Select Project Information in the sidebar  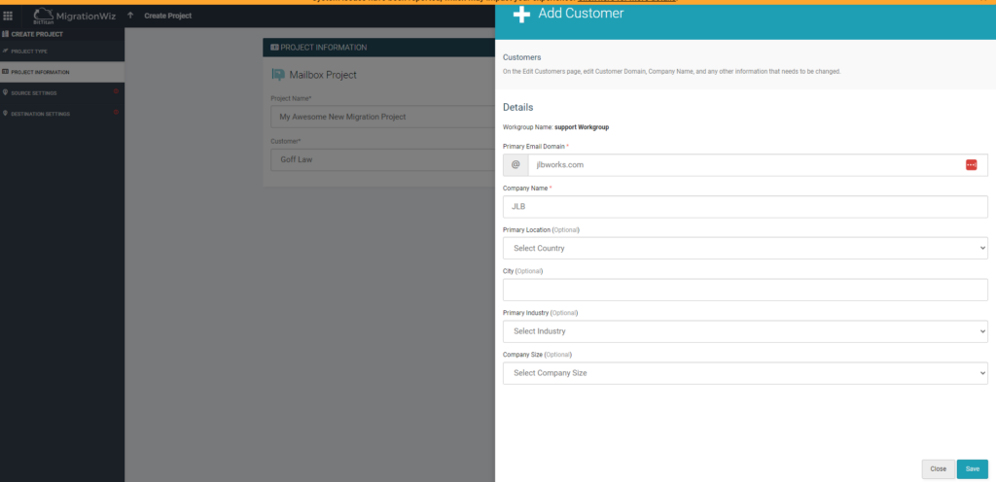tap(40, 72)
